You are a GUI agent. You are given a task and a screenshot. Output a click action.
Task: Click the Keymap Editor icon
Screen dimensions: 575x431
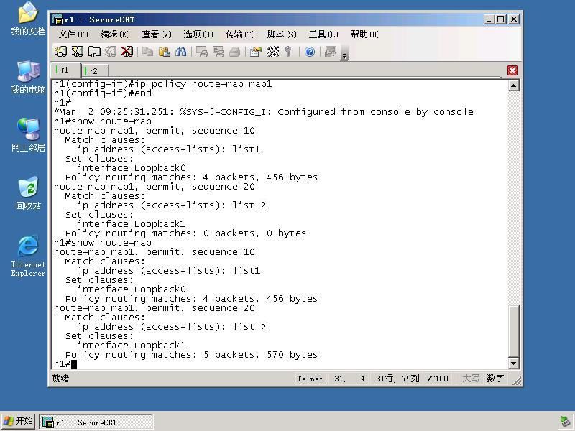coord(272,52)
